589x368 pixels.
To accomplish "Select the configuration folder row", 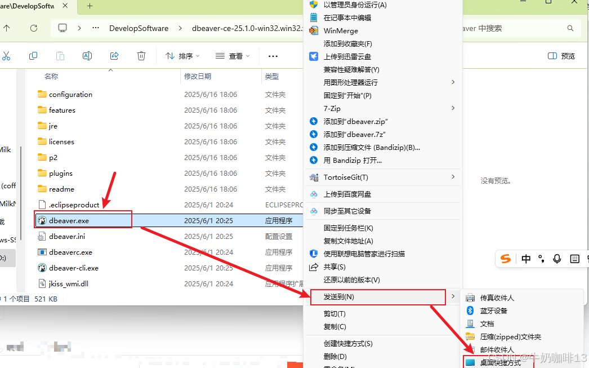I will pos(169,94).
